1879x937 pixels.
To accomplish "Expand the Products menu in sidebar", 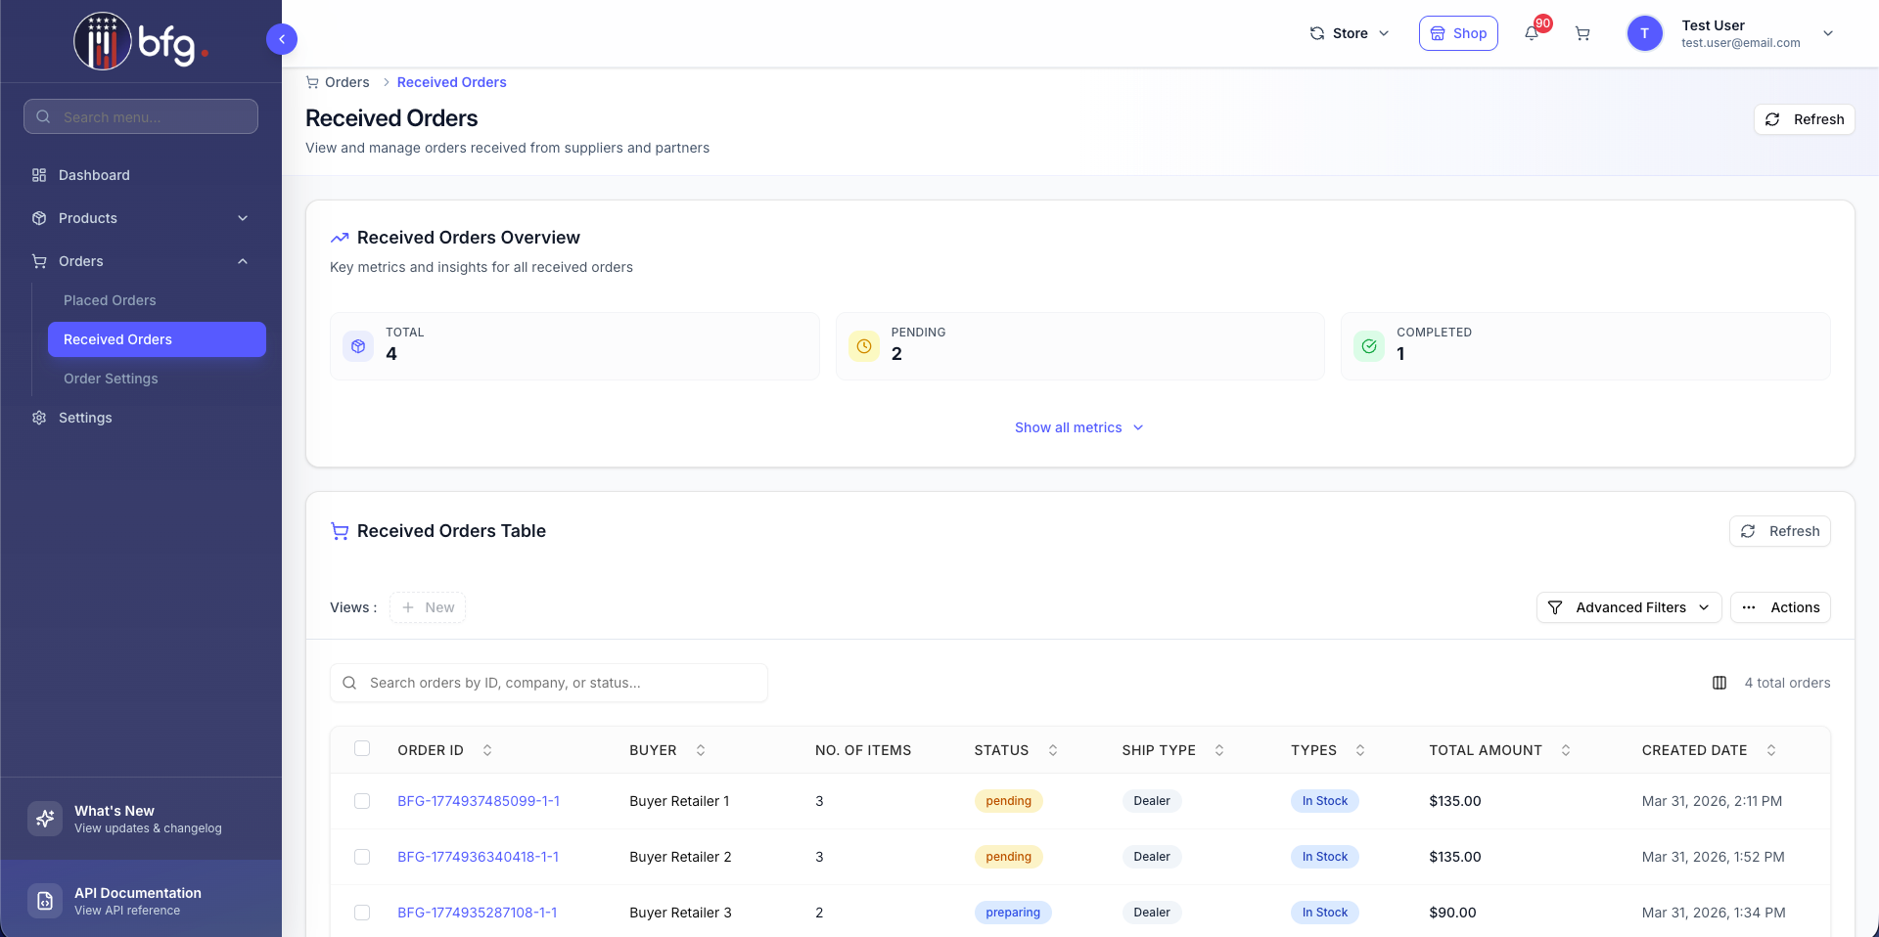I will click(141, 218).
